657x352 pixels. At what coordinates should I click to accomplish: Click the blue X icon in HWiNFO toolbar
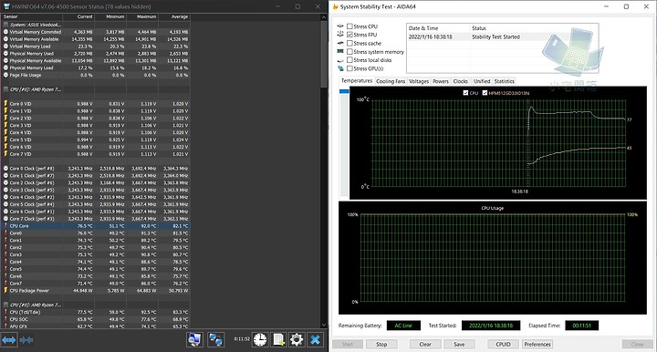point(315,339)
